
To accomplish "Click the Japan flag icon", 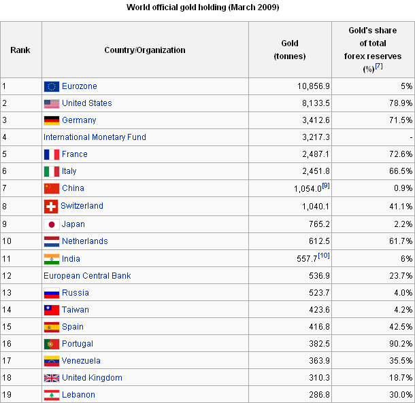I will point(52,224).
